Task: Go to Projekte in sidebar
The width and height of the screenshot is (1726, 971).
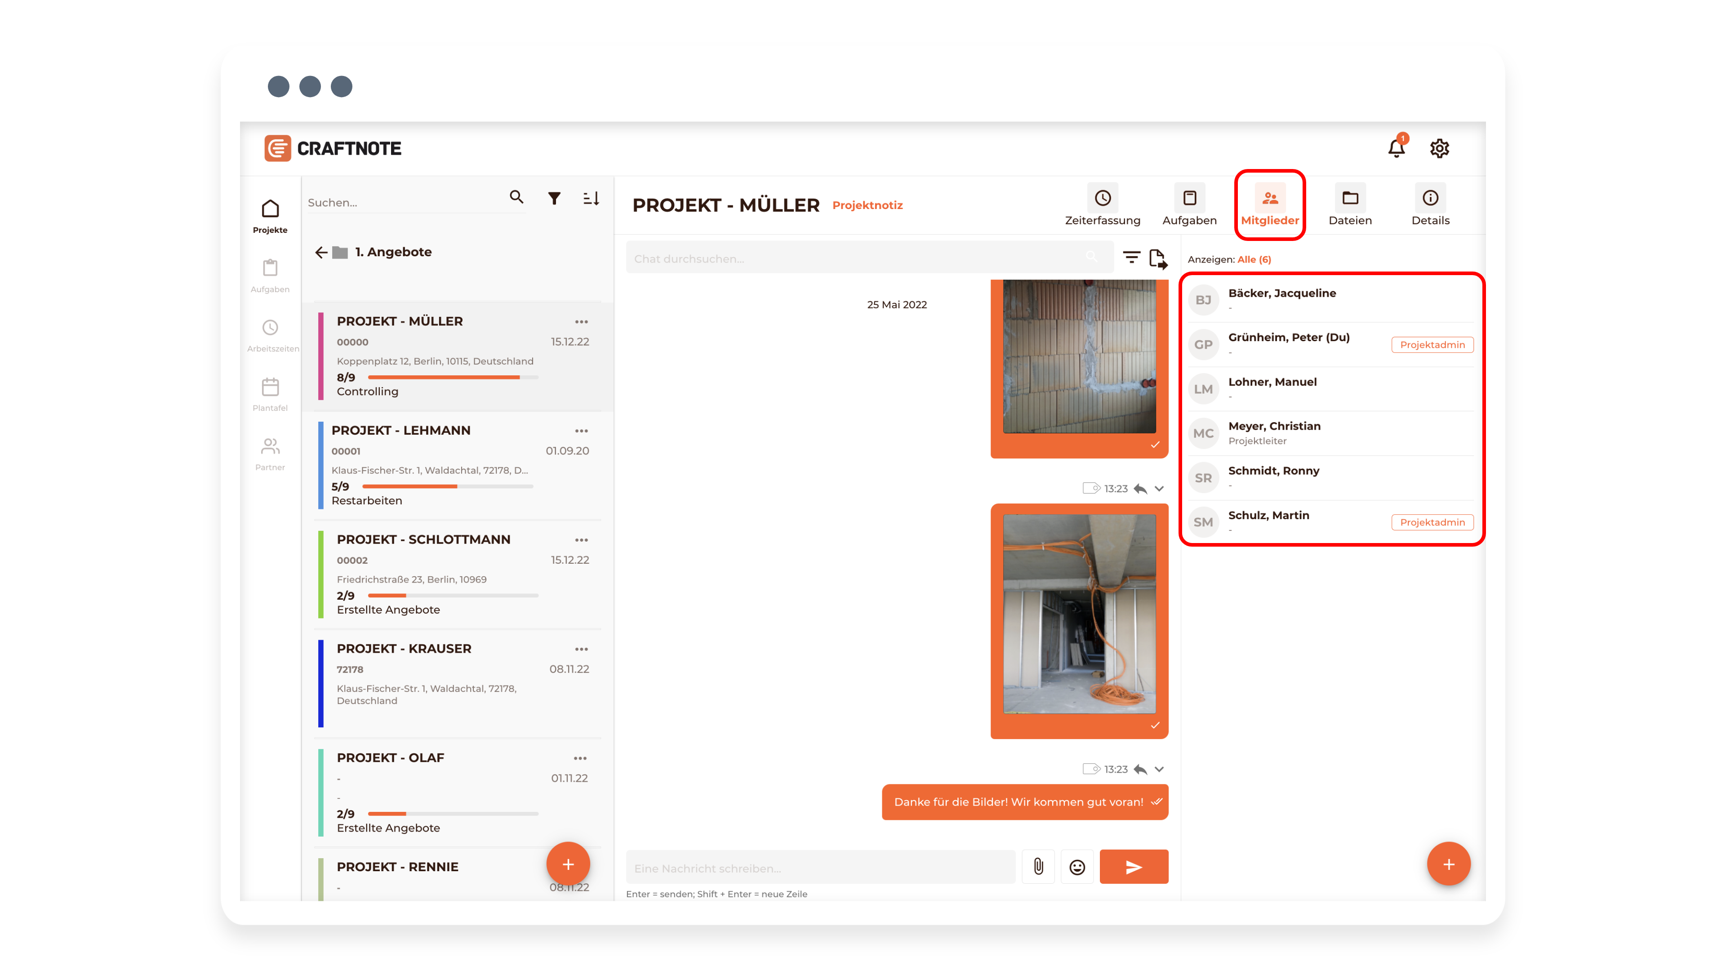Action: tap(270, 216)
